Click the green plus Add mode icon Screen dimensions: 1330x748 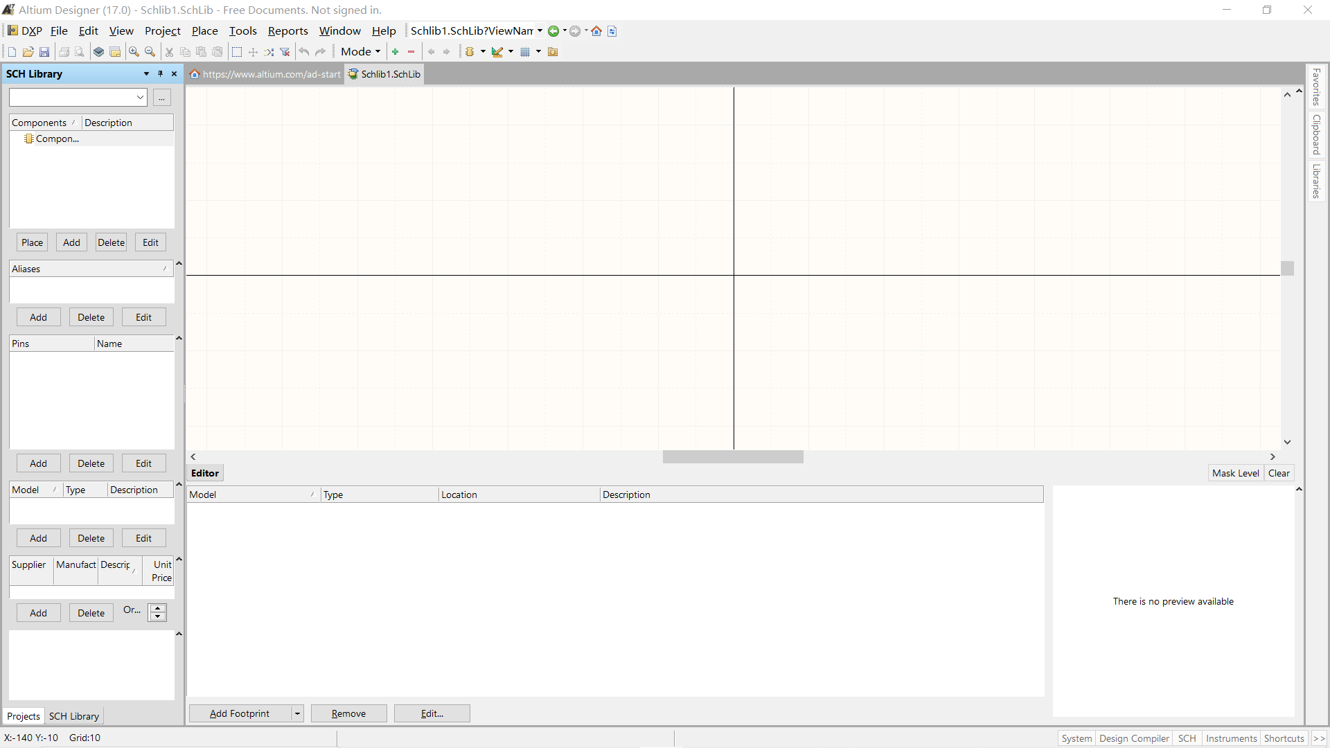(396, 52)
